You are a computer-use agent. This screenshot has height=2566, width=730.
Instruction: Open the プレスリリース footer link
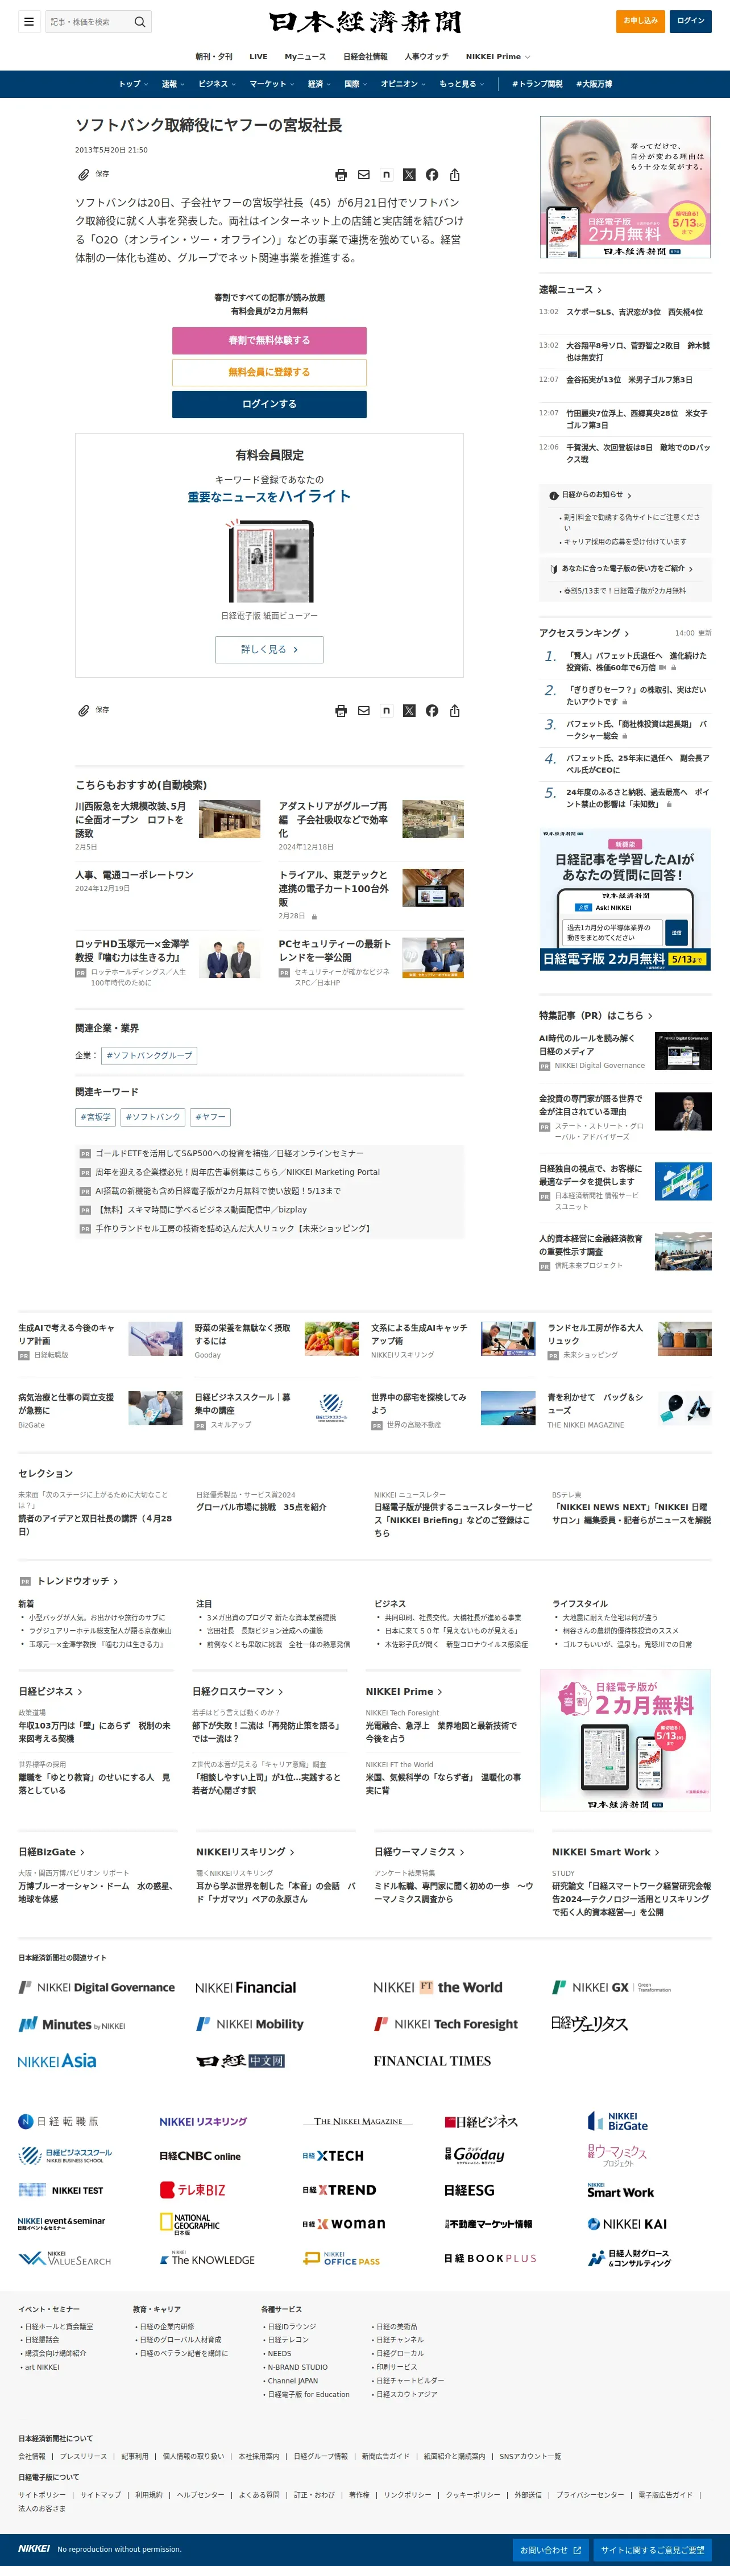pyautogui.click(x=84, y=2456)
